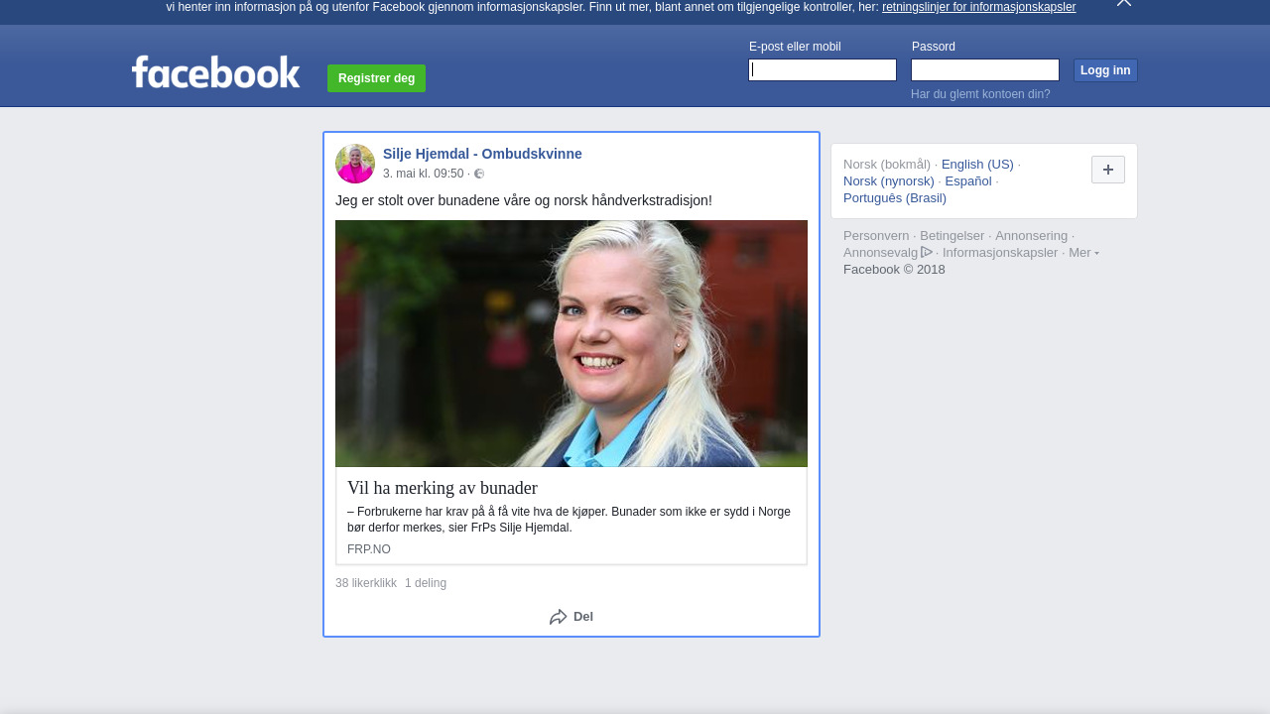Viewport: 1270px width, 714px height.
Task: Switch language to English (US)
Action: pyautogui.click(x=977, y=165)
